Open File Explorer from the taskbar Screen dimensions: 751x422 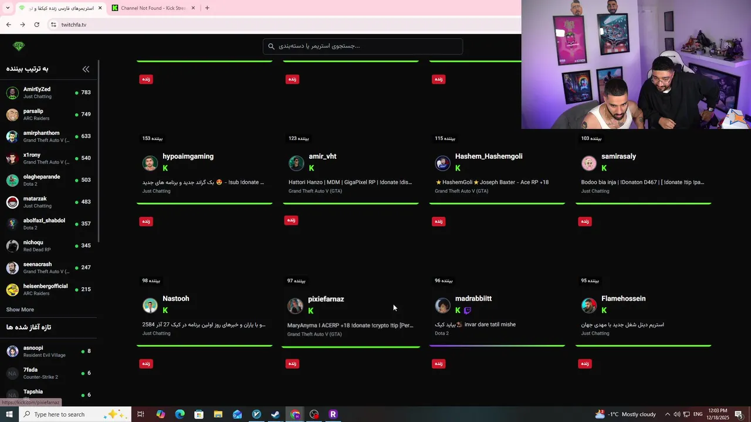pyautogui.click(x=218, y=414)
